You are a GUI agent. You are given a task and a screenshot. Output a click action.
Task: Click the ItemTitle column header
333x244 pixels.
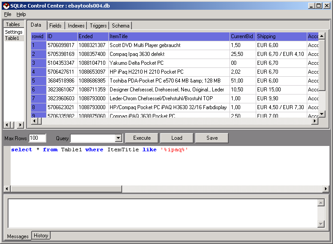(x=169, y=36)
